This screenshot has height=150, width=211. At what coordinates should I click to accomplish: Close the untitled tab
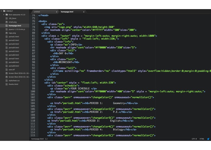click(56, 12)
